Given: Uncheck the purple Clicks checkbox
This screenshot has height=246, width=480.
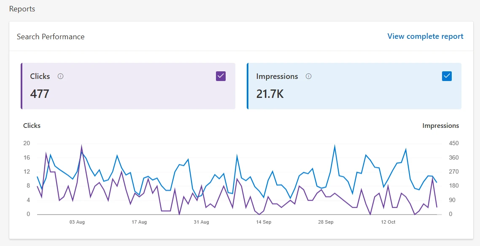Looking at the screenshot, I should [221, 76].
